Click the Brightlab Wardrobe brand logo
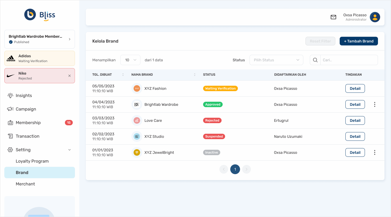The width and height of the screenshot is (391, 217). tap(137, 104)
